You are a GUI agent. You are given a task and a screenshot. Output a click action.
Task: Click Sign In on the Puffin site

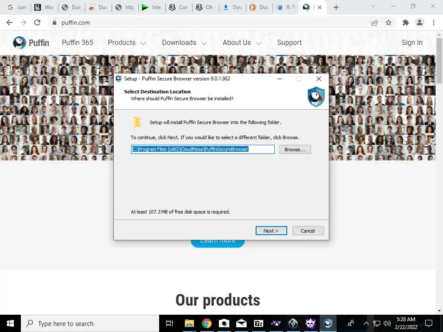(x=412, y=43)
